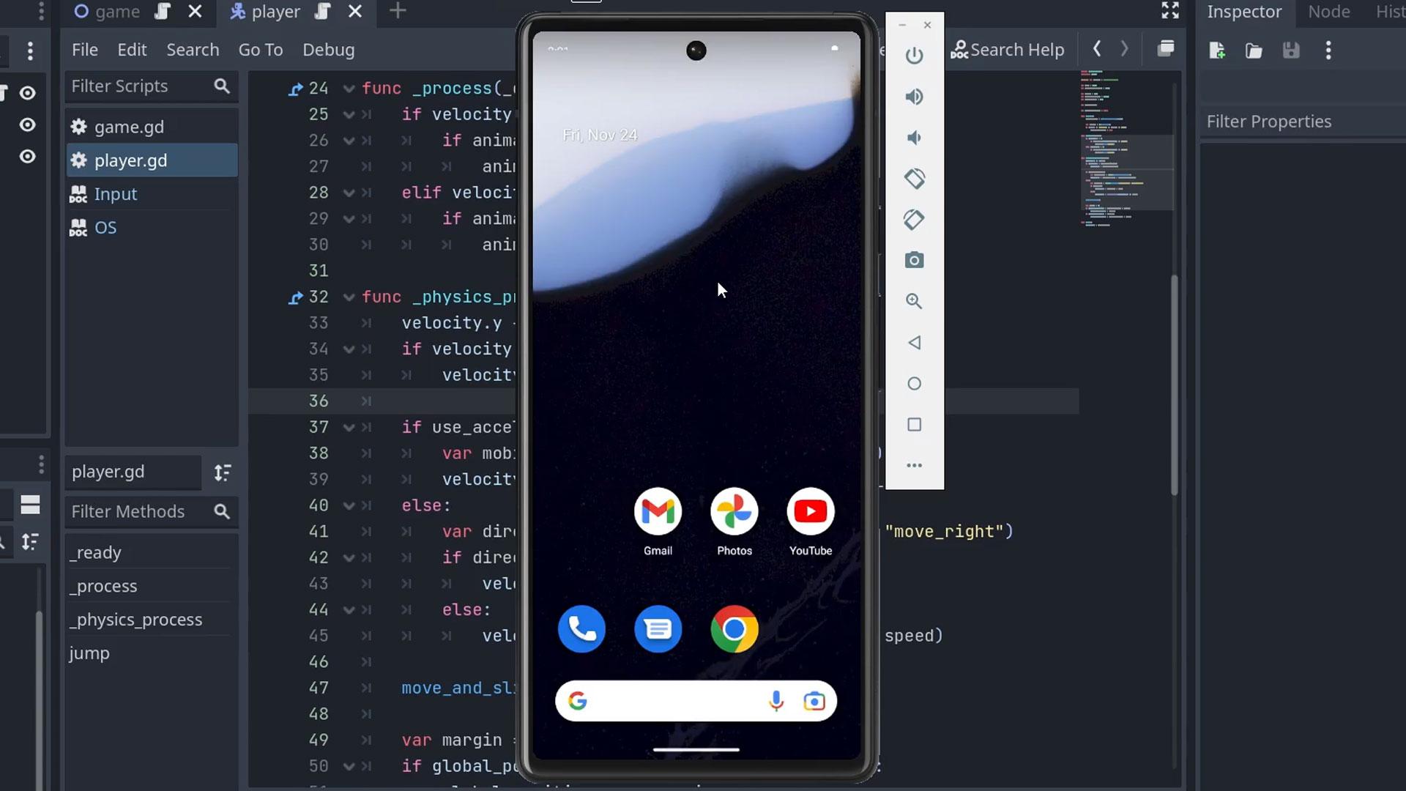This screenshot has height=791, width=1406.
Task: Open the Debug menu in the script editor
Action: tap(327, 50)
